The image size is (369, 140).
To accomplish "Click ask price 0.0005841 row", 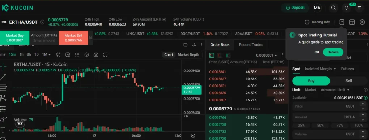I will (x=247, y=72).
